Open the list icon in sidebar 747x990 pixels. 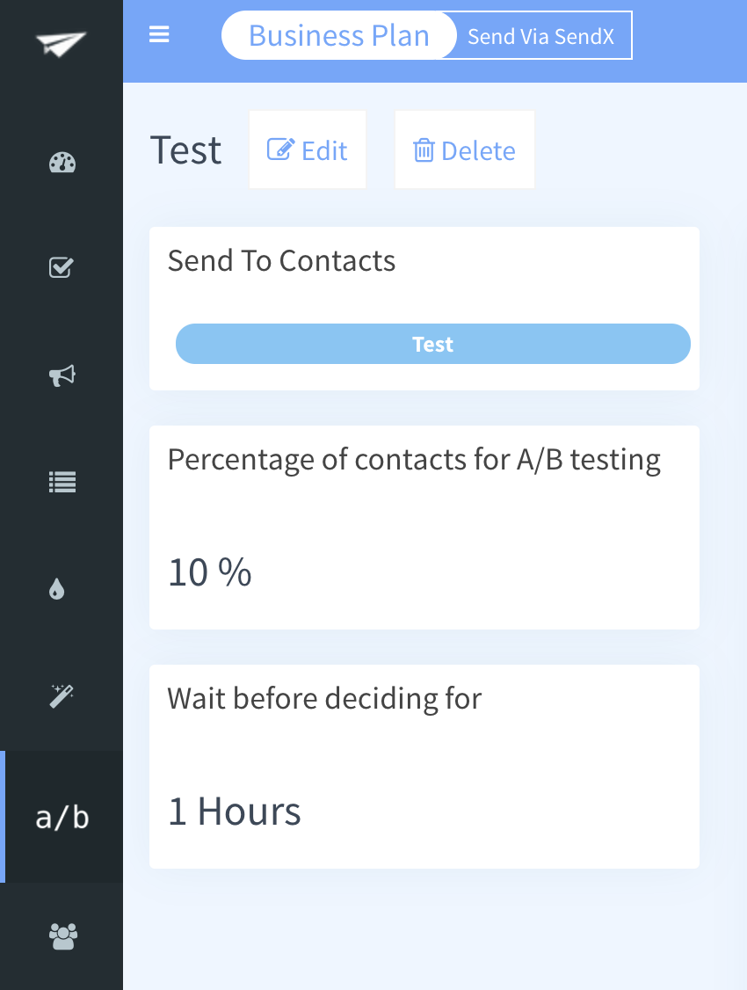(62, 483)
